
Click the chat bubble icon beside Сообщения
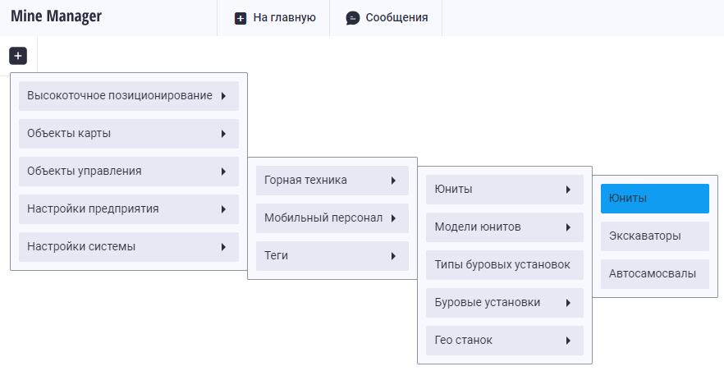click(353, 17)
